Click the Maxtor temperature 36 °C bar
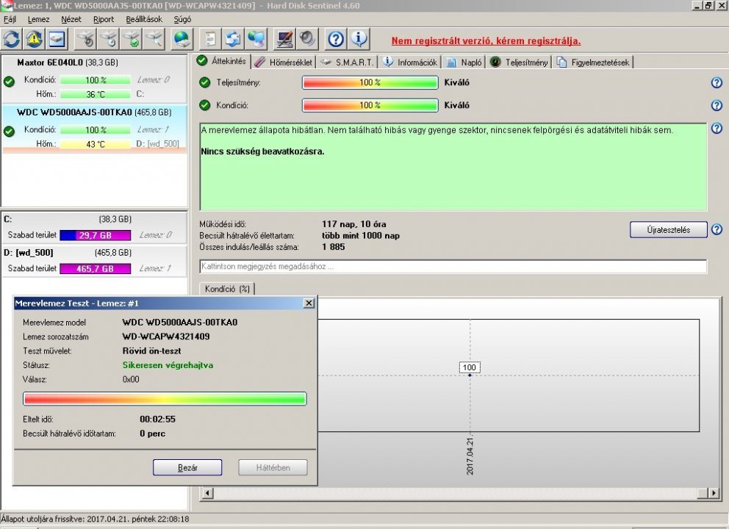729x529 pixels. point(96,94)
